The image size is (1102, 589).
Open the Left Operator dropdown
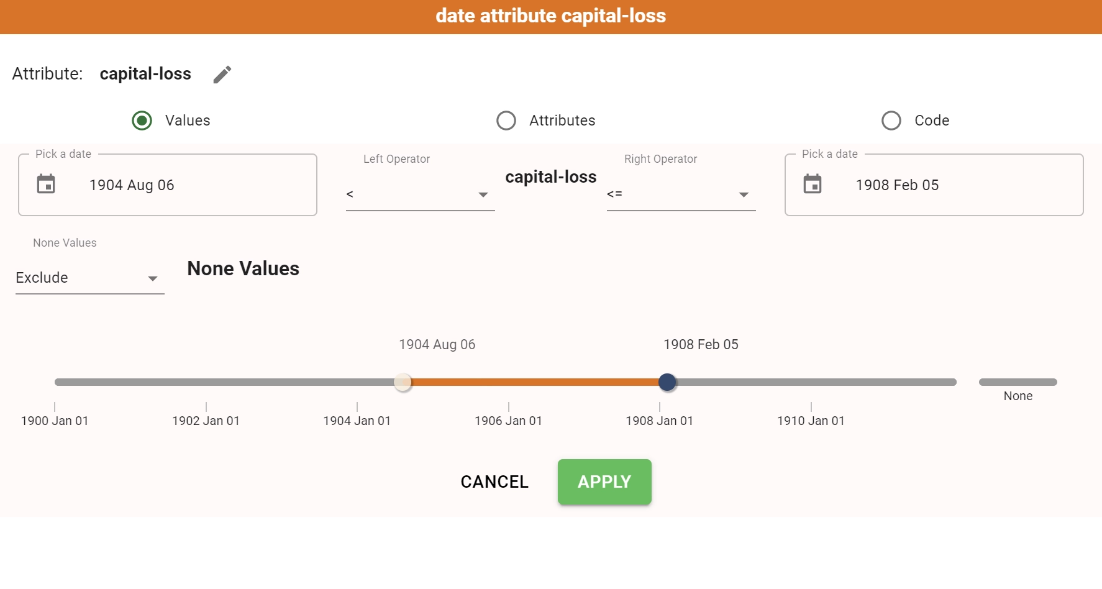(x=420, y=194)
